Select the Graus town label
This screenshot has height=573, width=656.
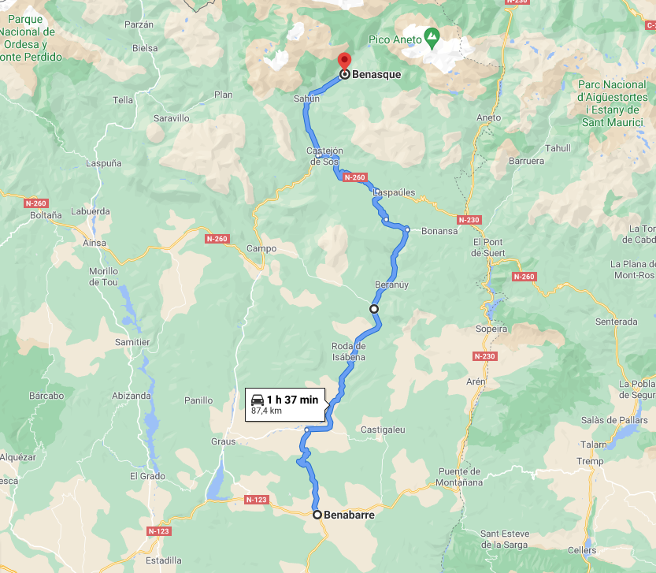tap(224, 441)
